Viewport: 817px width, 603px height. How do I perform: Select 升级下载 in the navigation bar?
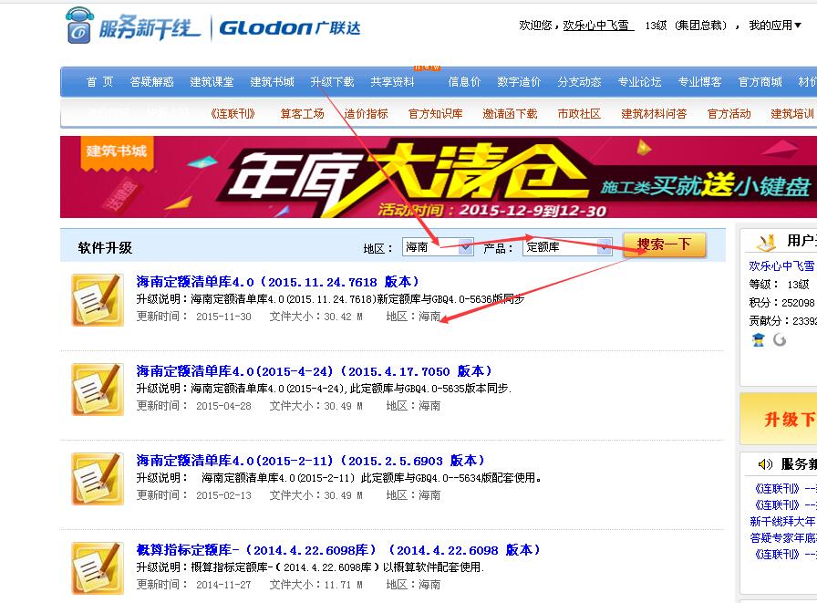click(x=332, y=82)
